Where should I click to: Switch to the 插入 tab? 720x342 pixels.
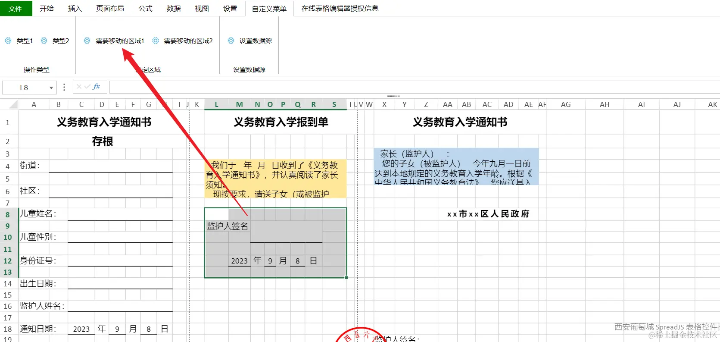tap(75, 8)
